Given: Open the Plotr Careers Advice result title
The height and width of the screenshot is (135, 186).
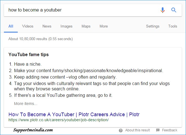Looking at the screenshot, I should click(74, 115).
